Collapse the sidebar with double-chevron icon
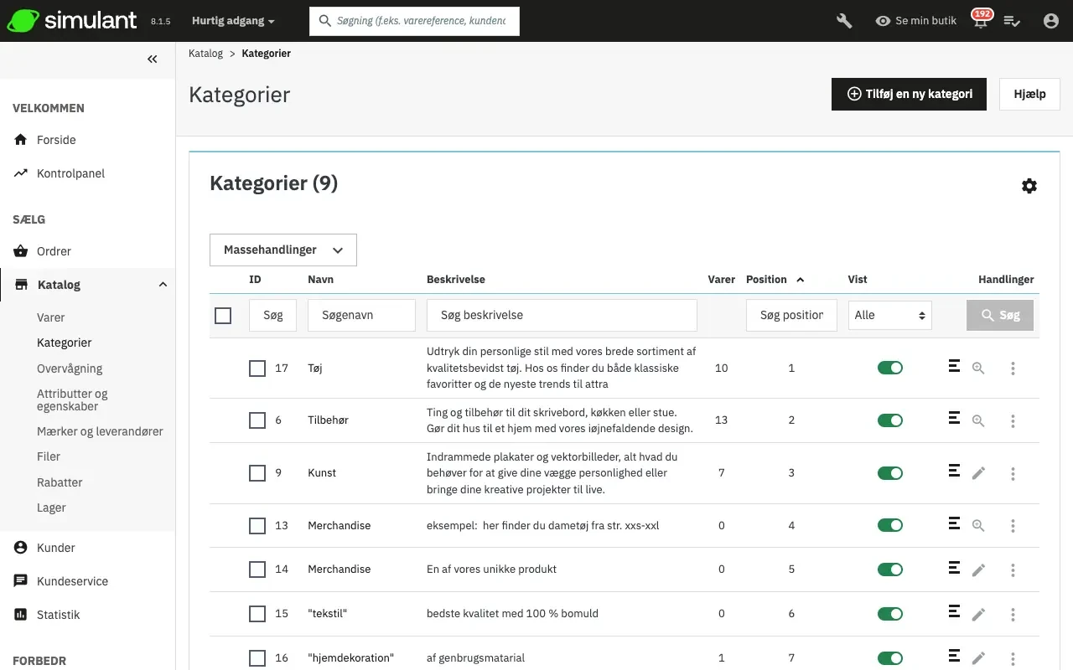The image size is (1073, 670). [152, 59]
